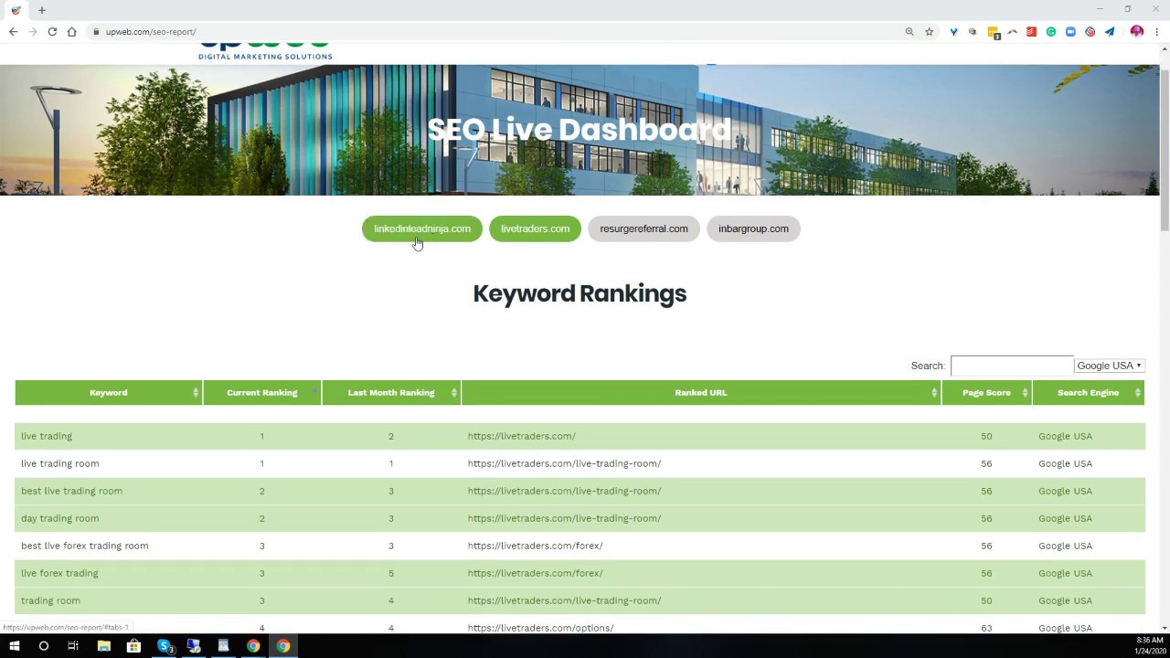Open the https://livetraders.com/ ranked URL
Image resolution: width=1170 pixels, height=658 pixels.
pyautogui.click(x=521, y=436)
